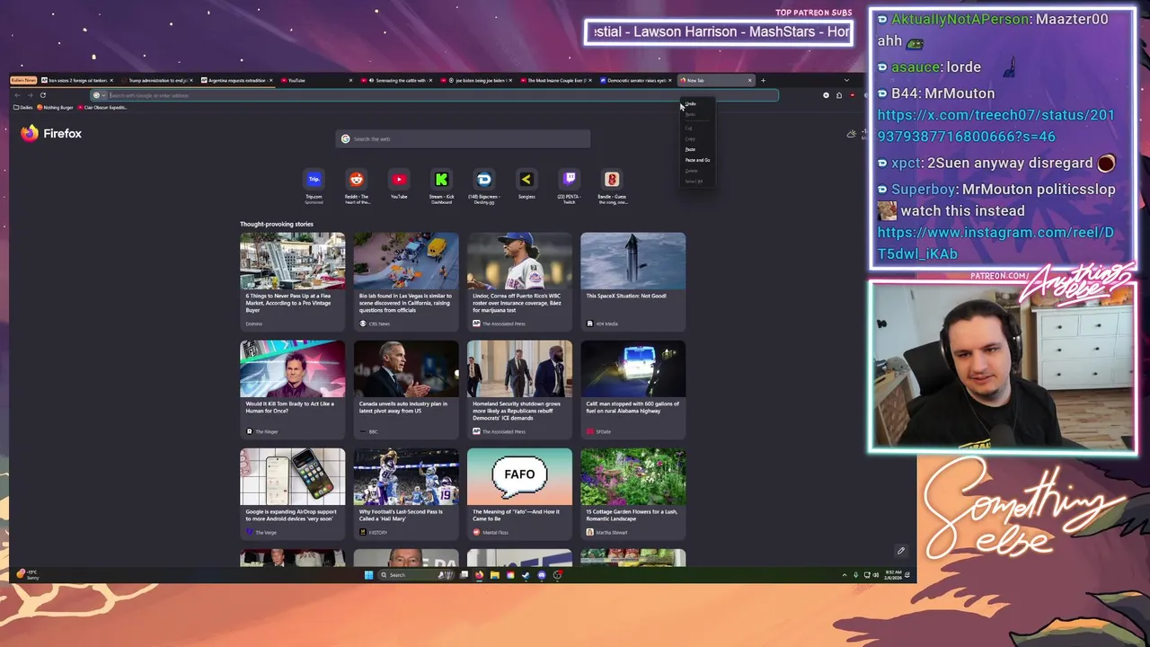Open the Reddit shortcut tile
Image resolution: width=1150 pixels, height=647 pixels.
click(x=357, y=185)
